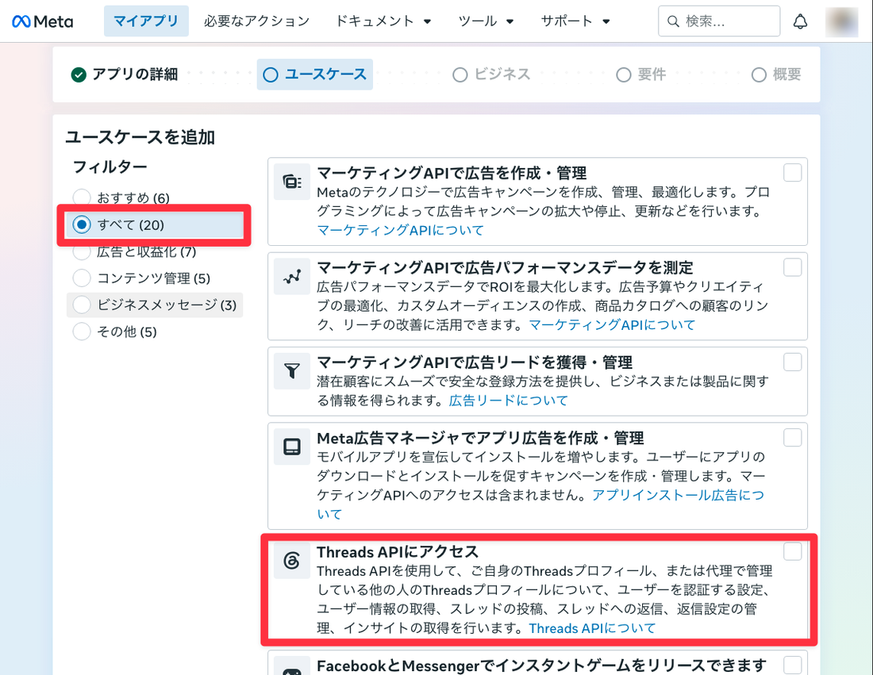
Task: Open the blurred profile avatar
Action: 841,21
